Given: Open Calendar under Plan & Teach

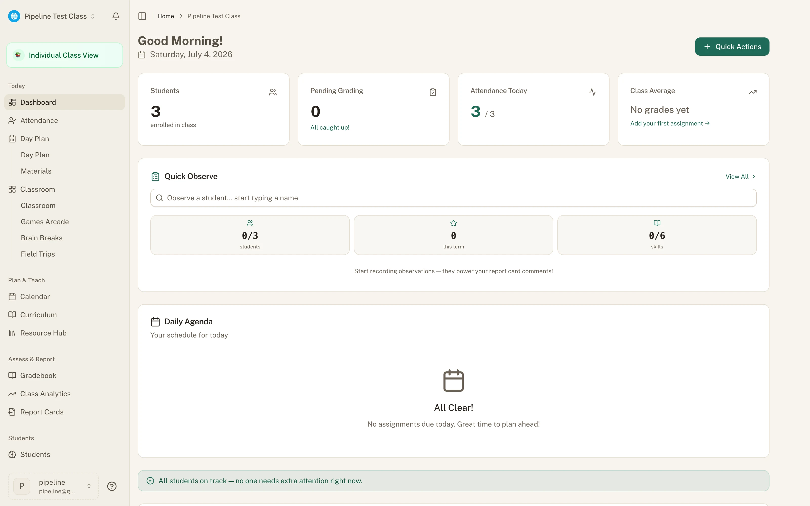Looking at the screenshot, I should tap(64, 297).
